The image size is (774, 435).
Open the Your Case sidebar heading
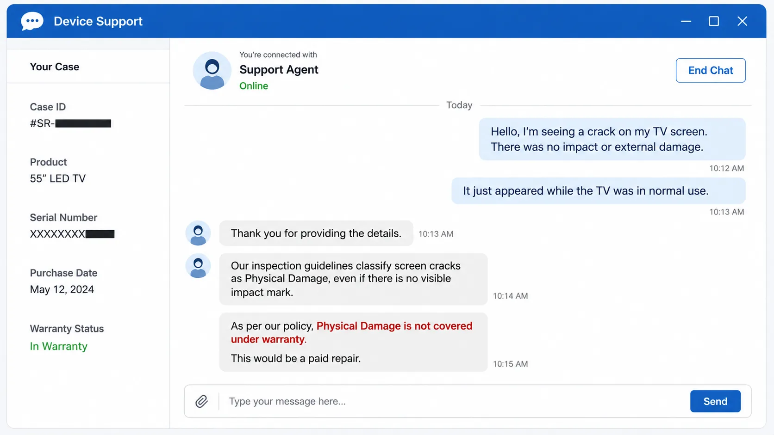point(55,67)
